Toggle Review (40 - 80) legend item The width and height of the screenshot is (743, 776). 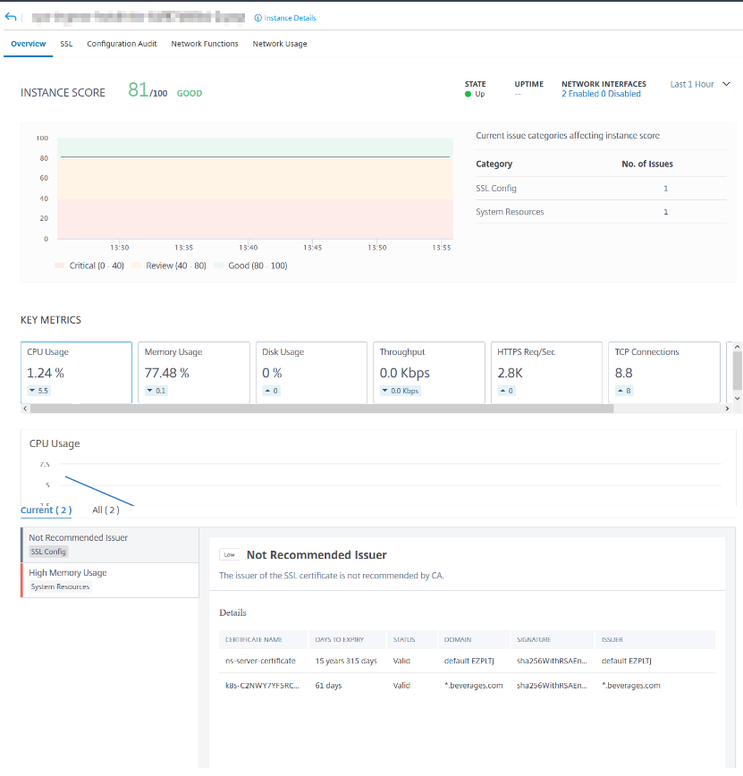coord(169,266)
